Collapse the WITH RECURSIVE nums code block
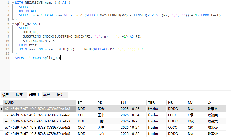 click(x=12, y=3)
